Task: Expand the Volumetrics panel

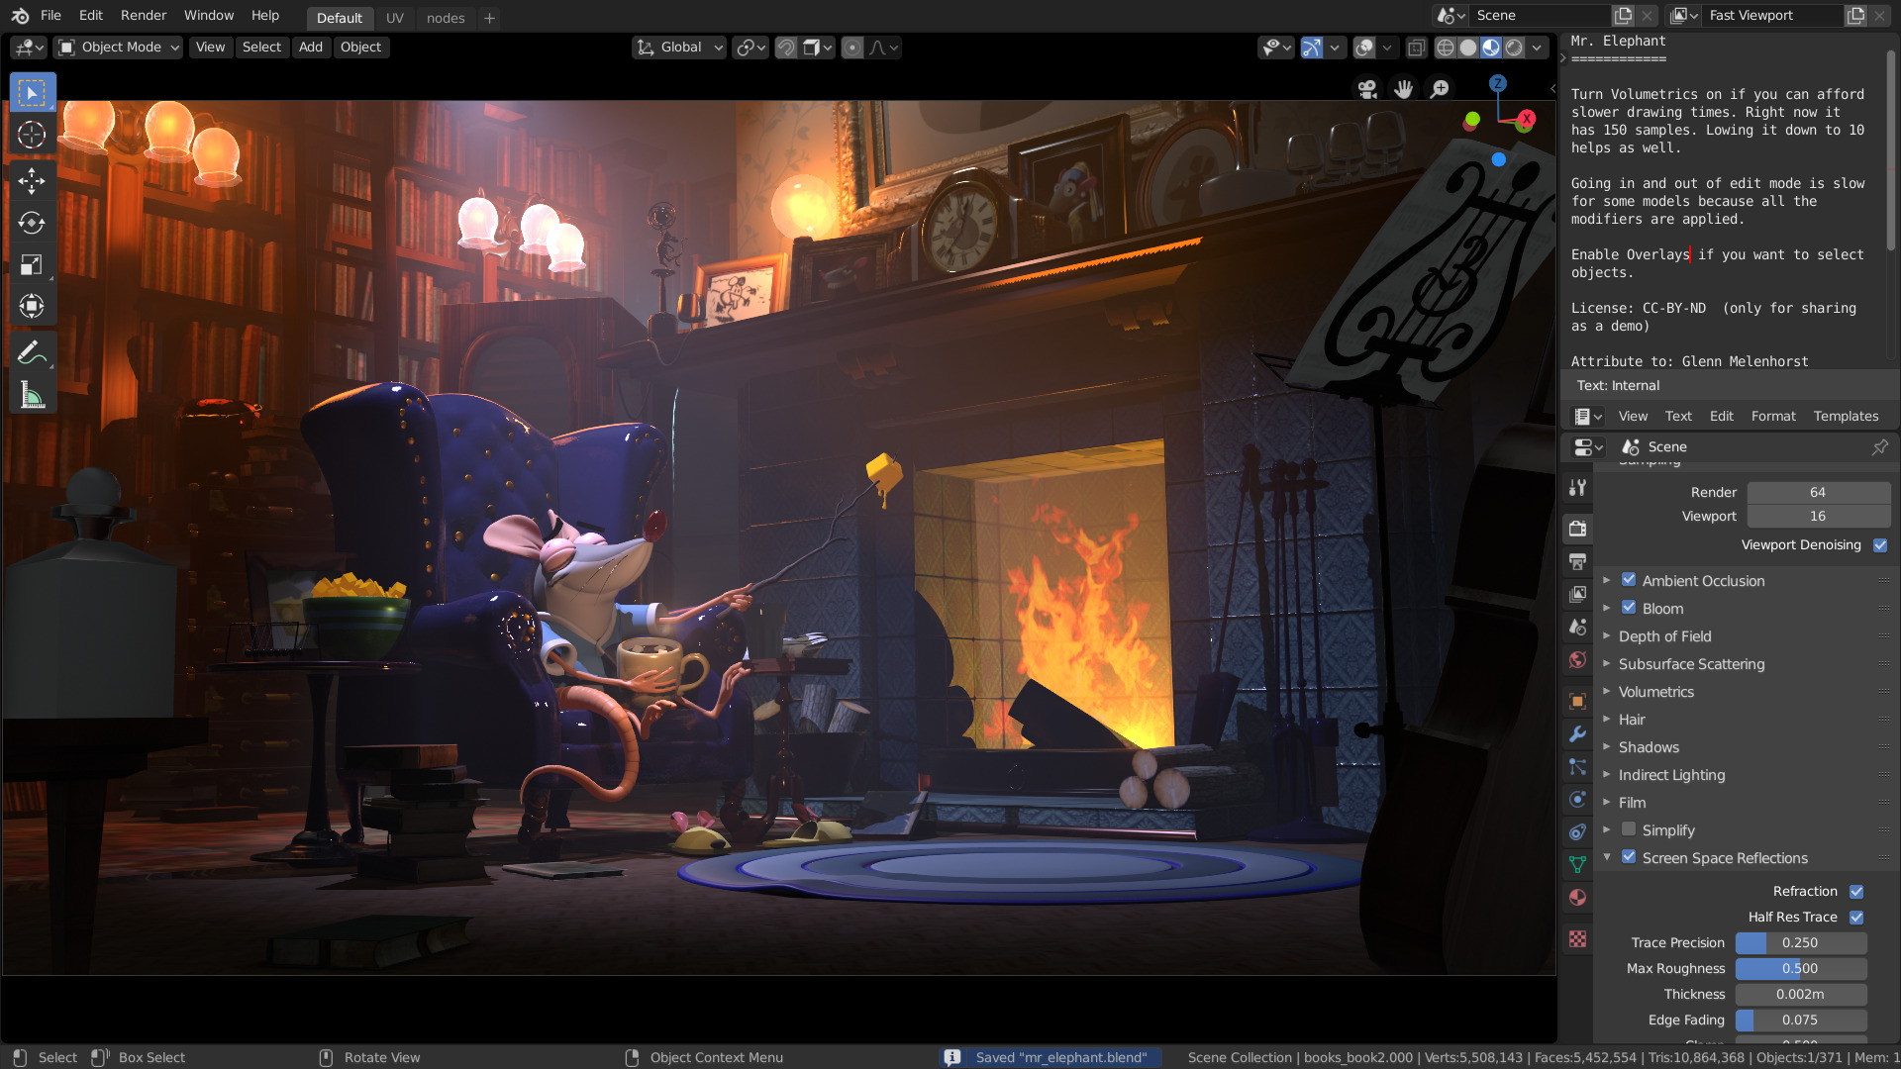Action: tap(1655, 692)
